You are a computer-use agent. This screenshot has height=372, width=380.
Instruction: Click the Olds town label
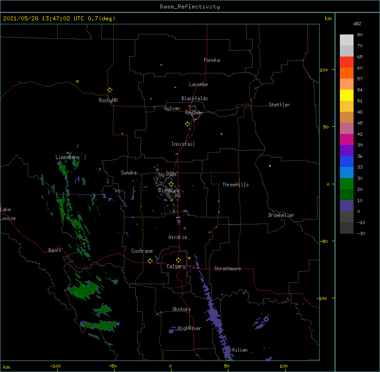coord(171,174)
